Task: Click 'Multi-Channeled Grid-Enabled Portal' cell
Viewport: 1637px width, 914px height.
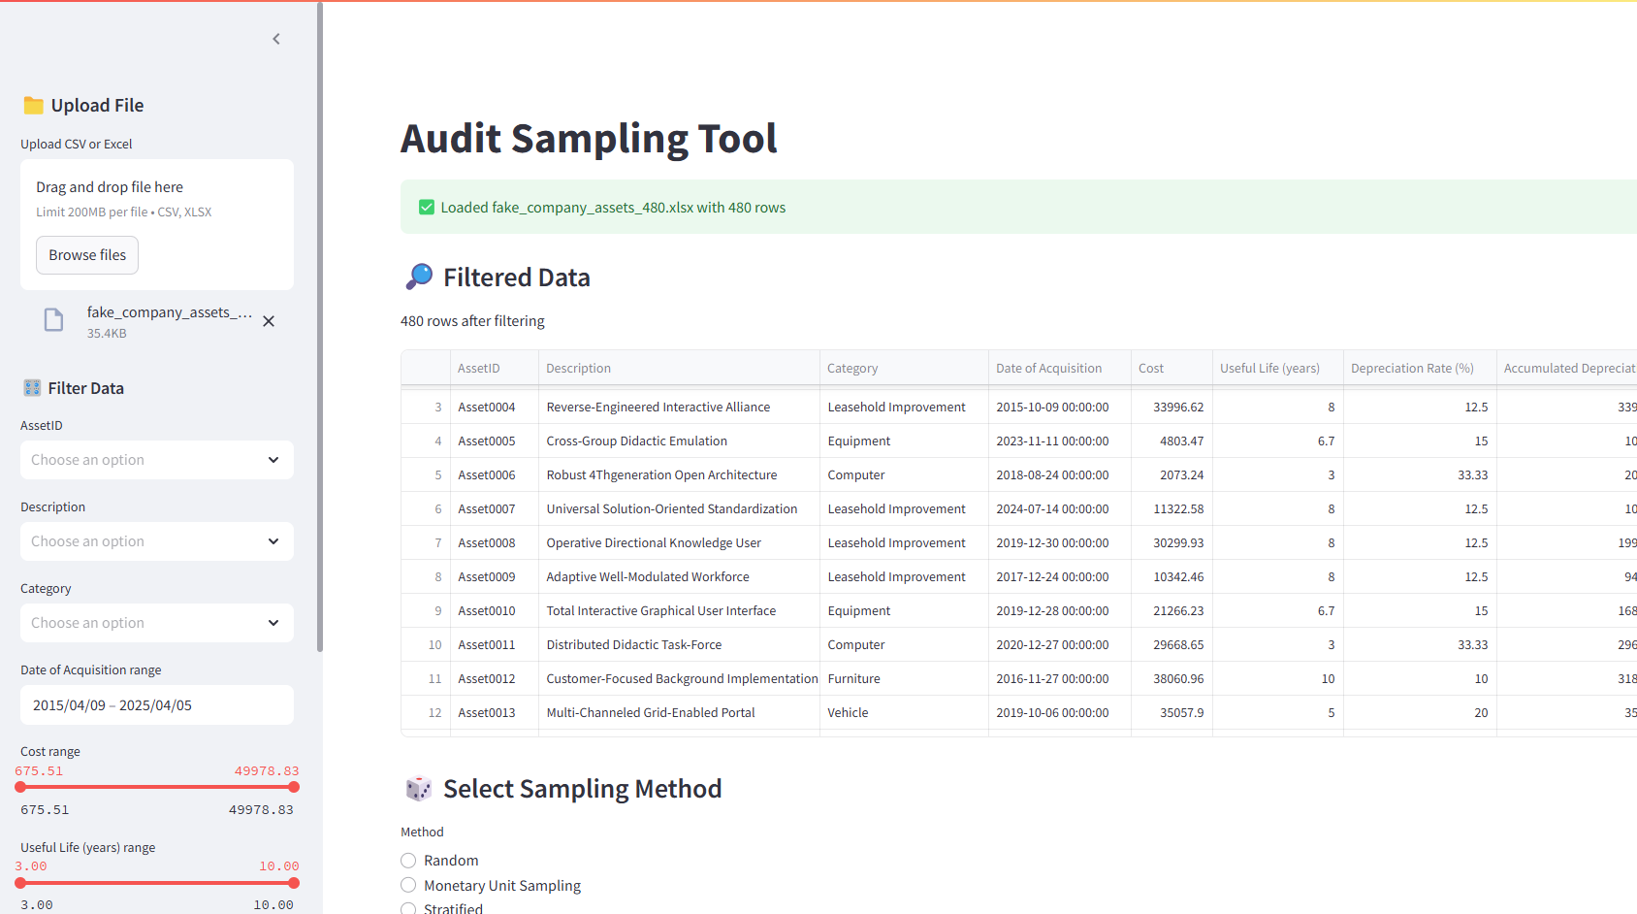Action: click(x=679, y=712)
